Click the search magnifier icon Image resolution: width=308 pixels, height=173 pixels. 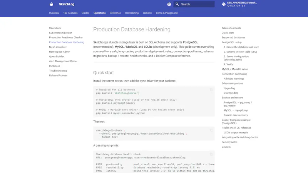(x=177, y=4)
